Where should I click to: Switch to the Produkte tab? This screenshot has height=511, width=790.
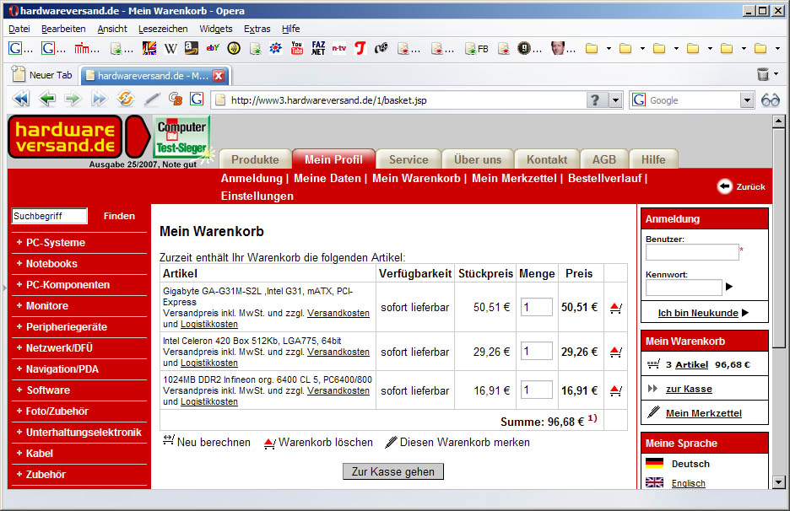point(255,159)
